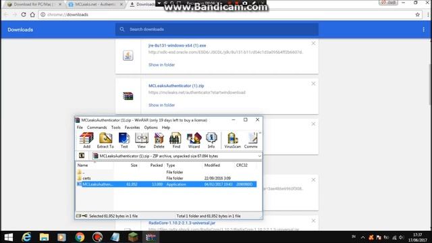The width and height of the screenshot is (432, 243).
Task: Click the WinRAR taskbar icon
Action: click(151, 237)
